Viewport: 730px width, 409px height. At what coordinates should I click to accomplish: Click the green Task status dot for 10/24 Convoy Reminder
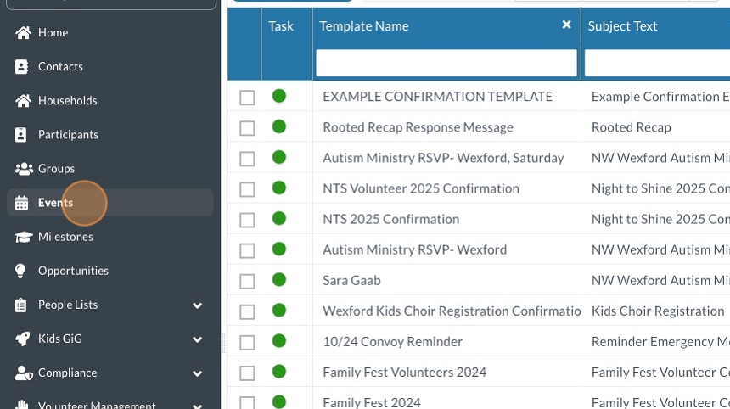pyautogui.click(x=279, y=341)
